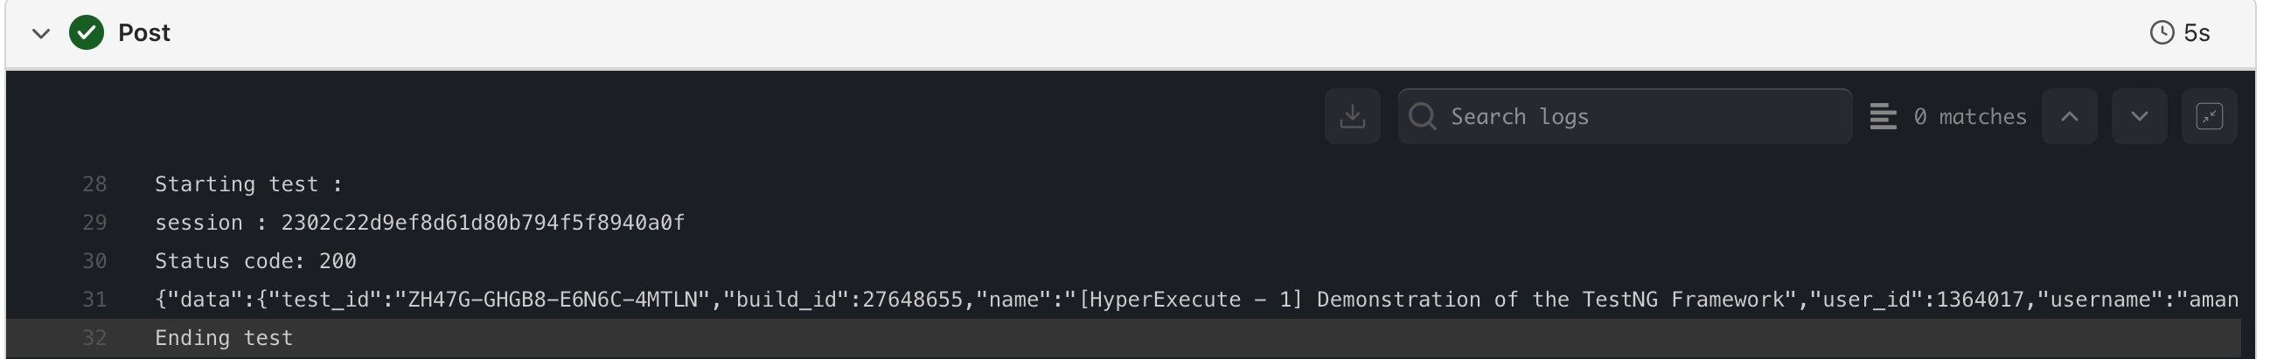2270x359 pixels.
Task: Focus the Search logs input field
Action: (1639, 116)
